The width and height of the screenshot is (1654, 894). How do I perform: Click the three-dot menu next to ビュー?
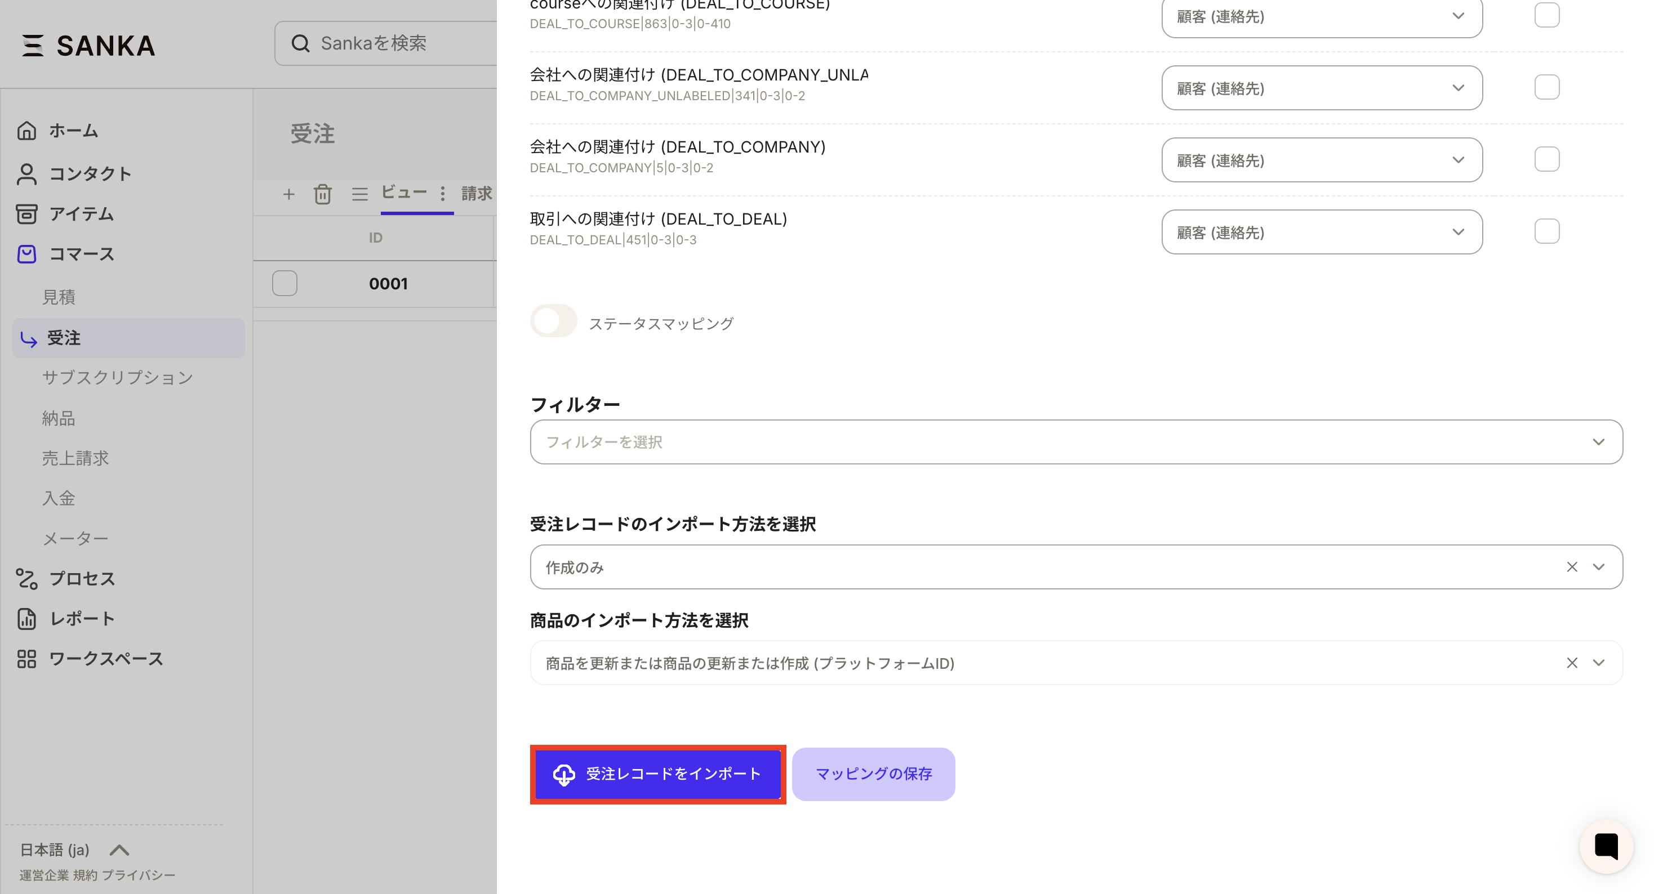point(442,193)
